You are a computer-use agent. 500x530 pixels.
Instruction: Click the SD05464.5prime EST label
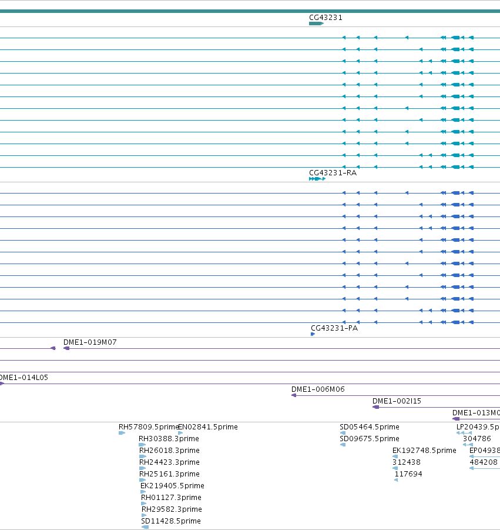click(x=370, y=427)
